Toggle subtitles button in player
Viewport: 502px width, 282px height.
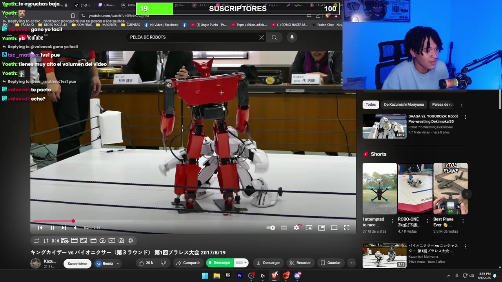click(284, 228)
